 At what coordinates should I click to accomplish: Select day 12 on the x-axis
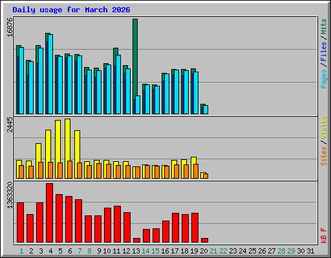(x=126, y=251)
